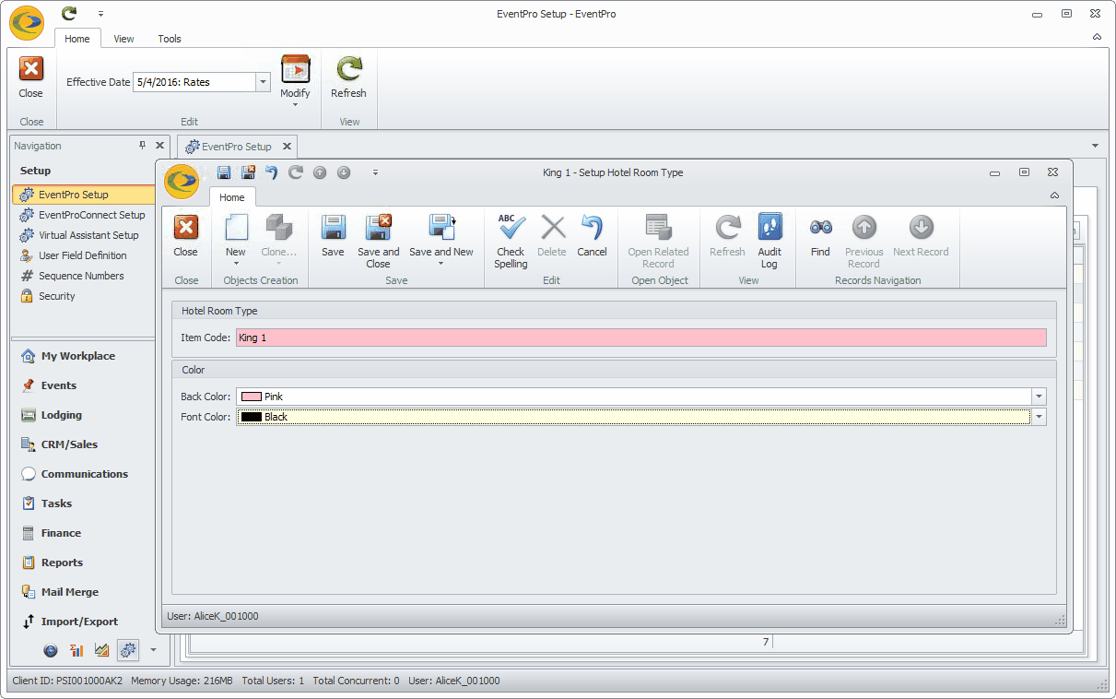
Task: Click the Find binoculars button
Action: pos(820,236)
